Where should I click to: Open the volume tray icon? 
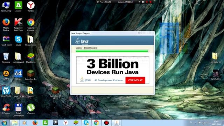pyautogui.click(x=207, y=123)
